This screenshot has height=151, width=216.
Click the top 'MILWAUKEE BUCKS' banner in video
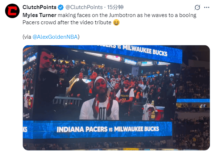click(145, 51)
